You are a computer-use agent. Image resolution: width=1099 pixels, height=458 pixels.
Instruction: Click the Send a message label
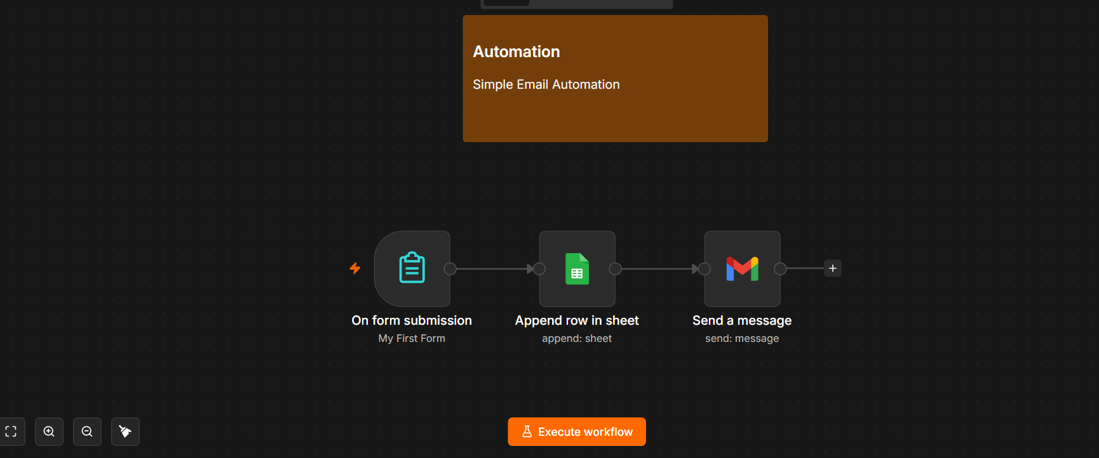742,320
